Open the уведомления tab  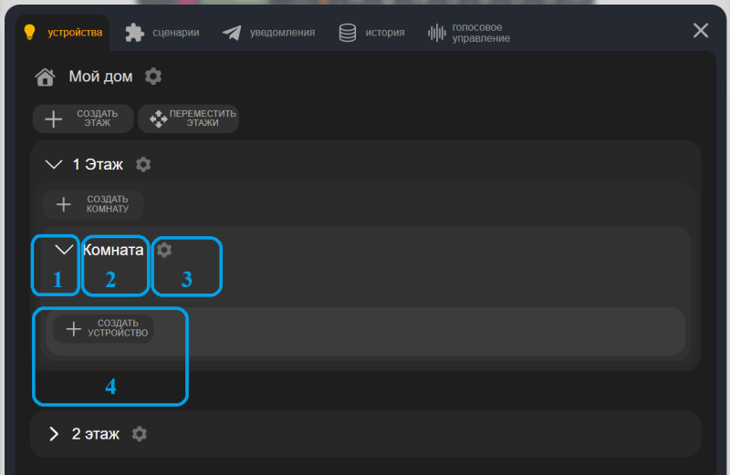[268, 33]
